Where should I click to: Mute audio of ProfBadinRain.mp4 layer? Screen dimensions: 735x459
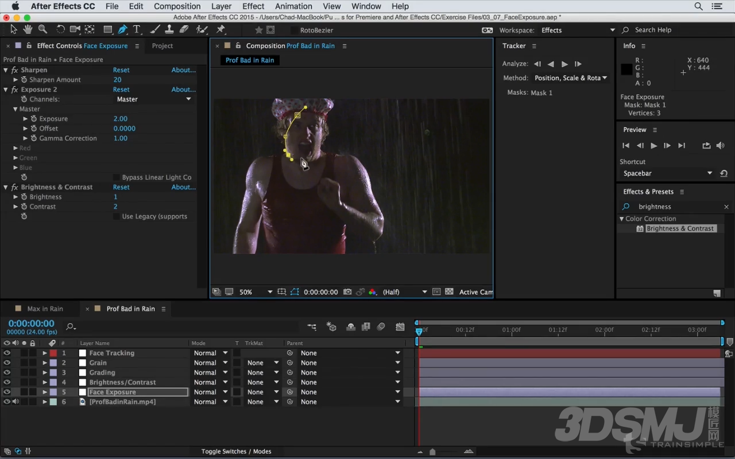pyautogui.click(x=16, y=402)
